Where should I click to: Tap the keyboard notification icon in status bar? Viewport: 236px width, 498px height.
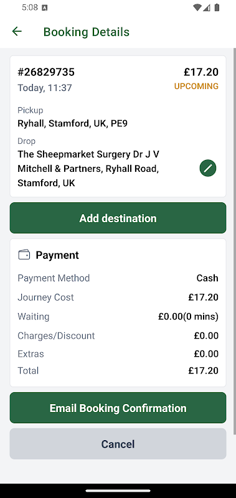click(44, 8)
